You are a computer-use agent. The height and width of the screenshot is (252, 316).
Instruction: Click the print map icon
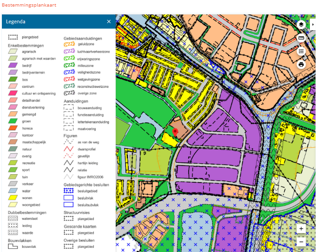301,64
